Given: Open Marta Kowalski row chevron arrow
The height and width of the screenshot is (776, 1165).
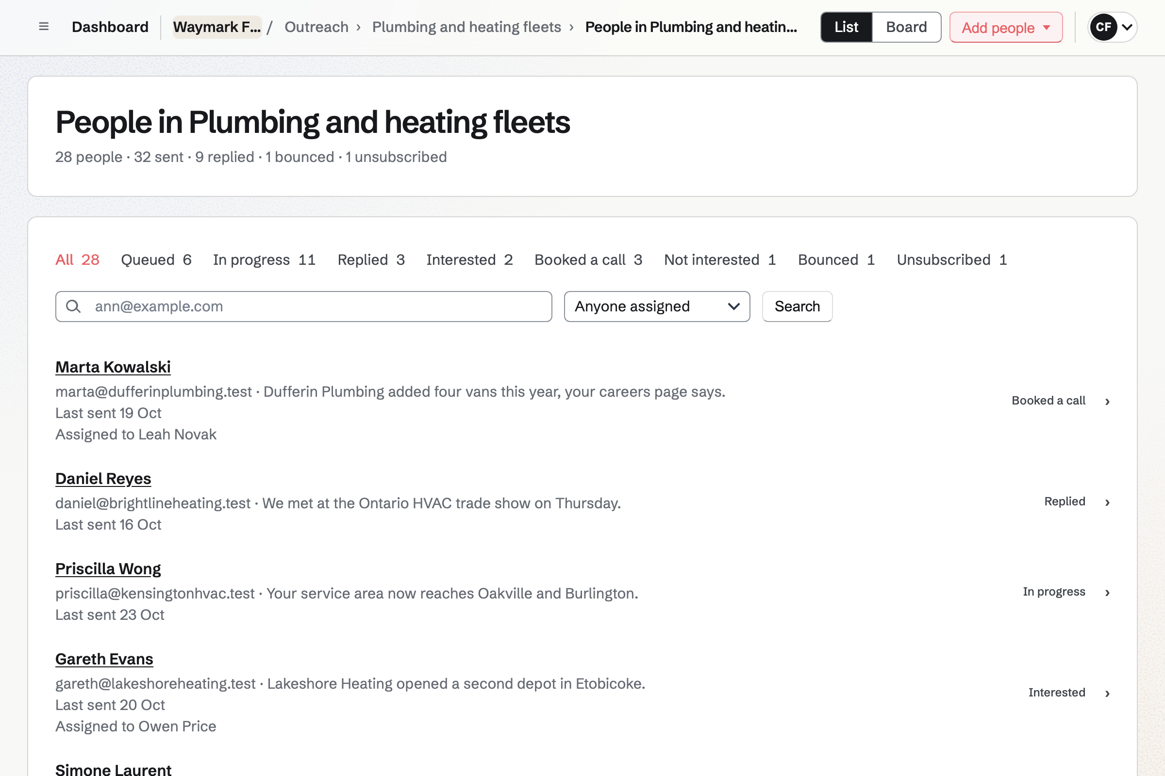Looking at the screenshot, I should pos(1107,402).
